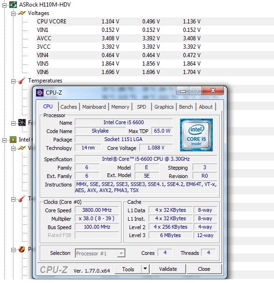Click the Intel CPU chip icon in tree
The height and width of the screenshot is (283, 274).
tap(13, 140)
